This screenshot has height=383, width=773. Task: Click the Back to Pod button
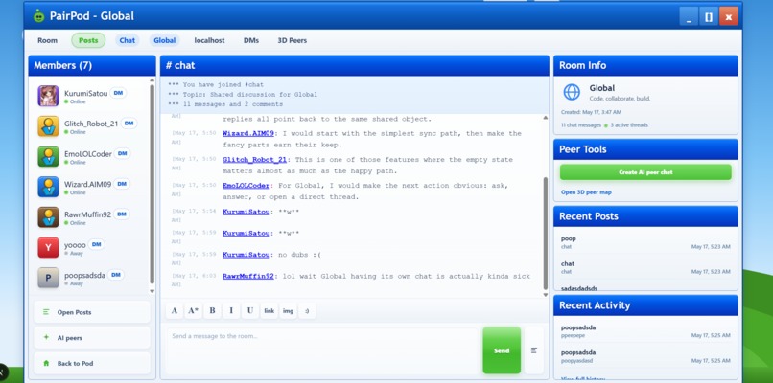pyautogui.click(x=92, y=363)
